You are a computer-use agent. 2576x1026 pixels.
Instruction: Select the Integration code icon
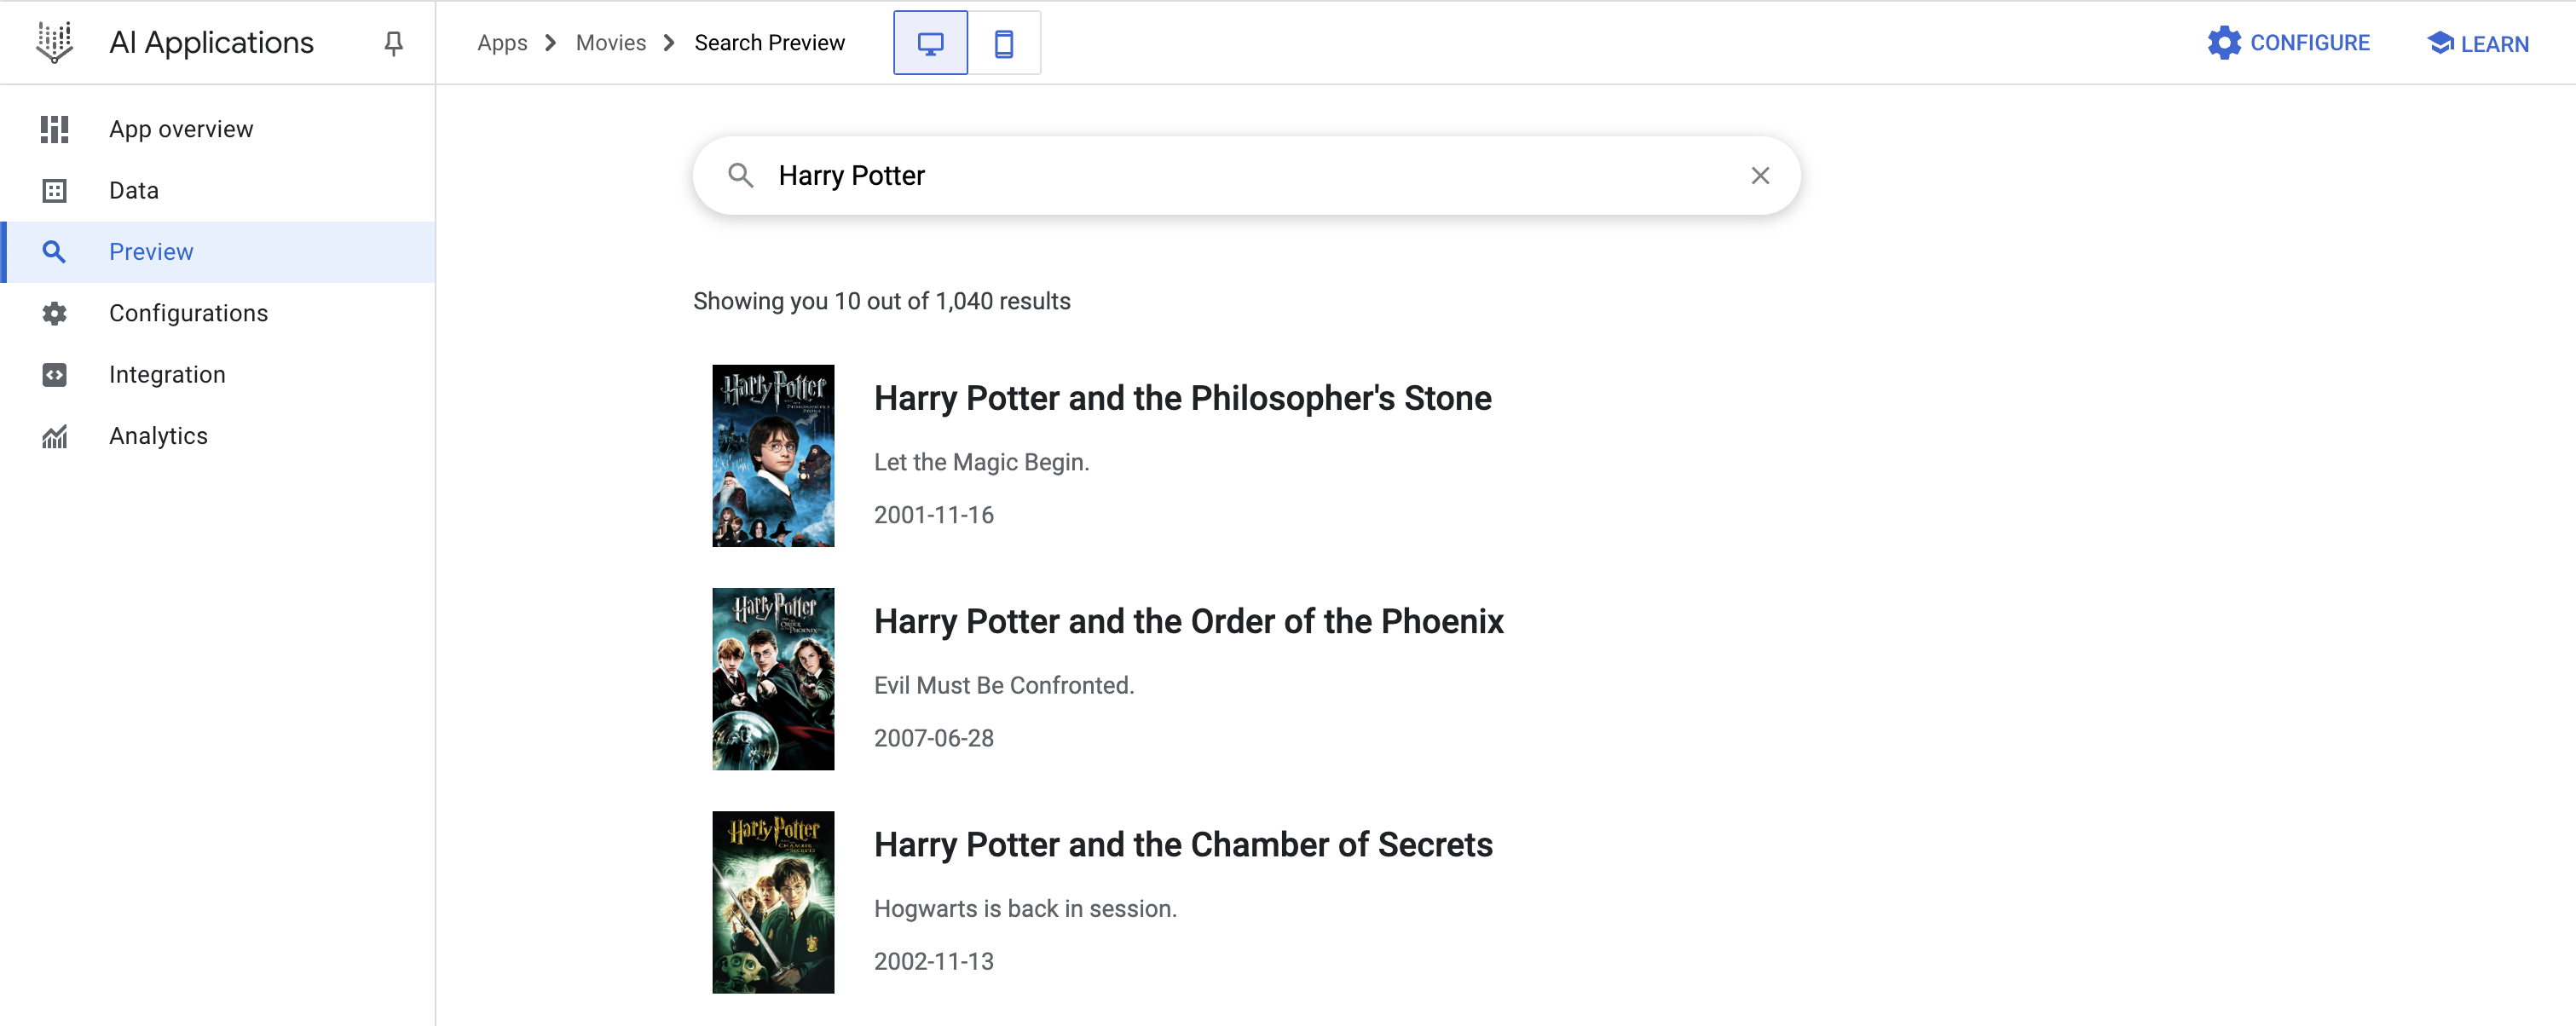tap(54, 374)
